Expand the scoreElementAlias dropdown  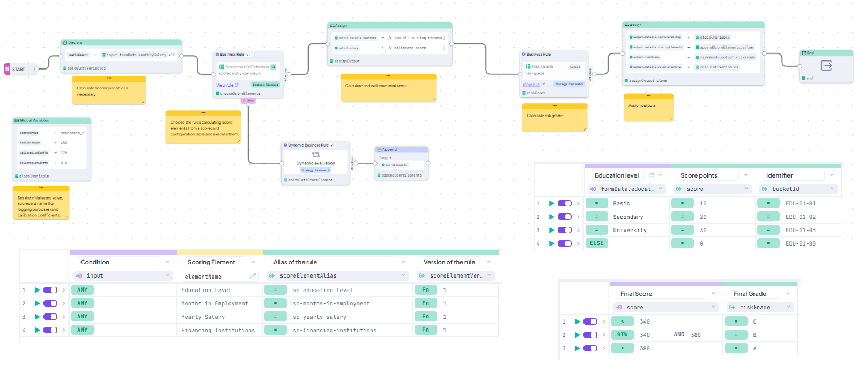(x=404, y=275)
